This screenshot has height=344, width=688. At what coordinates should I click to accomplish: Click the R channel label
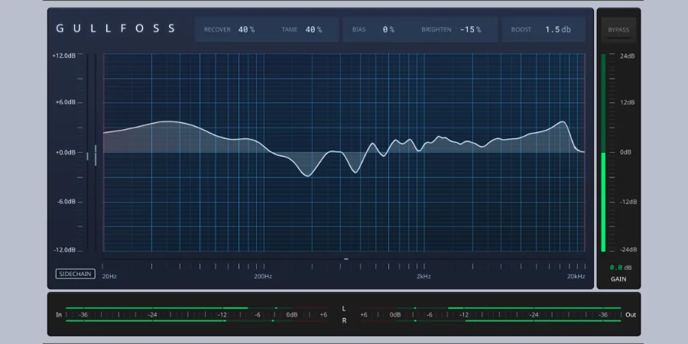coord(344,321)
